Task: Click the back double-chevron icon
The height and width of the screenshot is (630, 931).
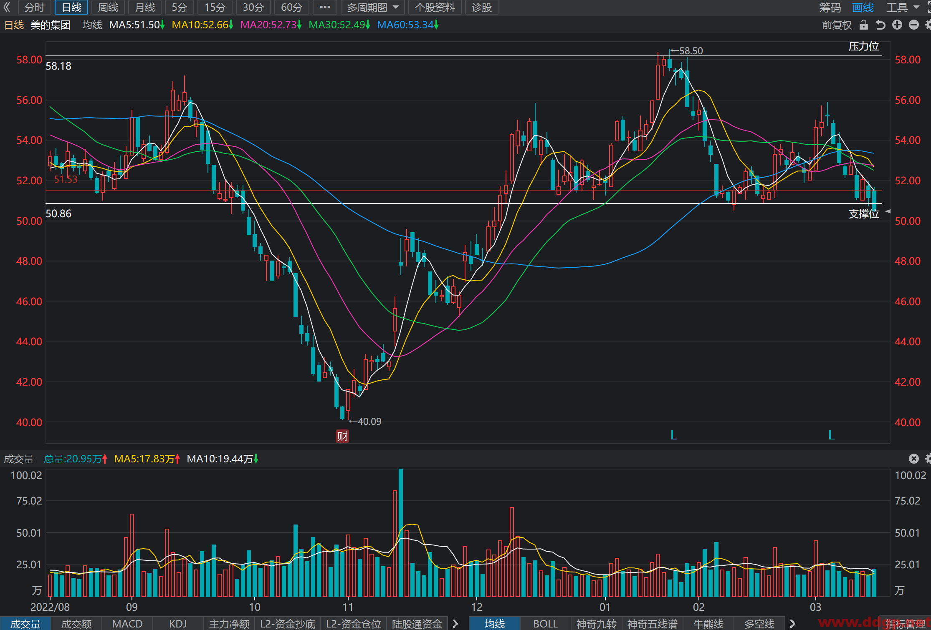Action: click(7, 7)
